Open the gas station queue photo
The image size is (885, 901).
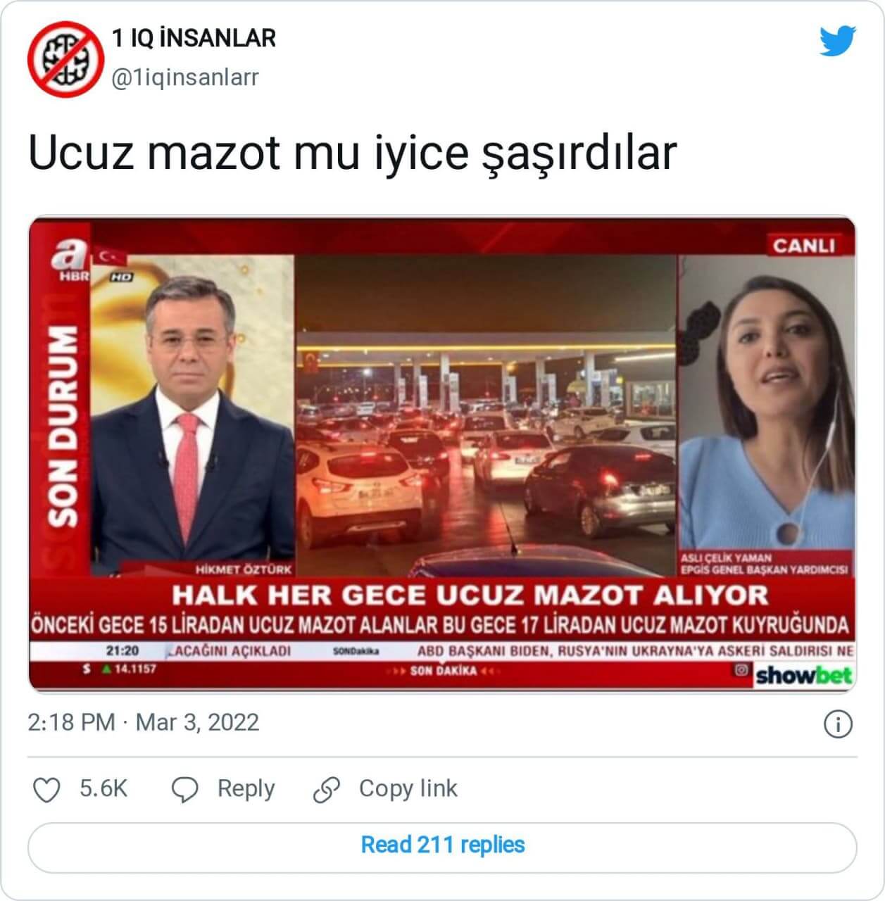(486, 415)
